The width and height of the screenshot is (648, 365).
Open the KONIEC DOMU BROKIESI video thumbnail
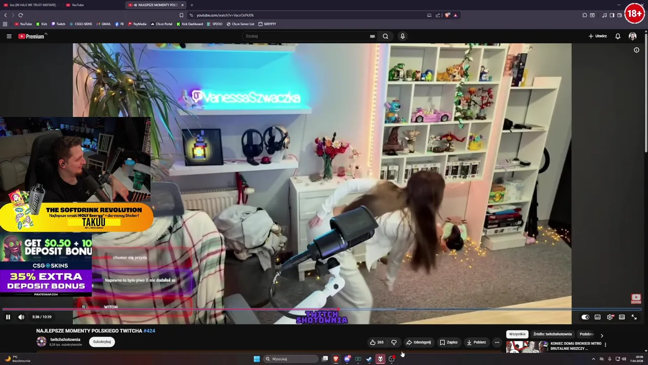(x=527, y=347)
